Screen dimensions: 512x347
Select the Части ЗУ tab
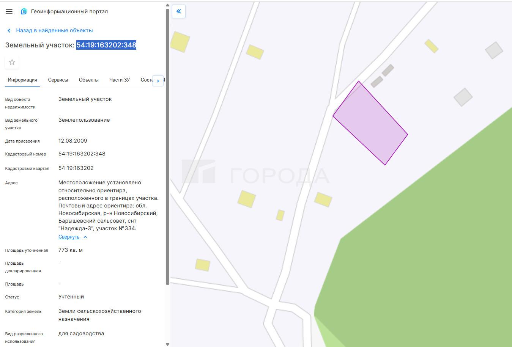119,80
